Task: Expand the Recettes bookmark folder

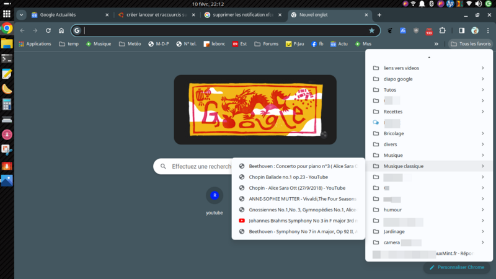Action: [x=429, y=112]
